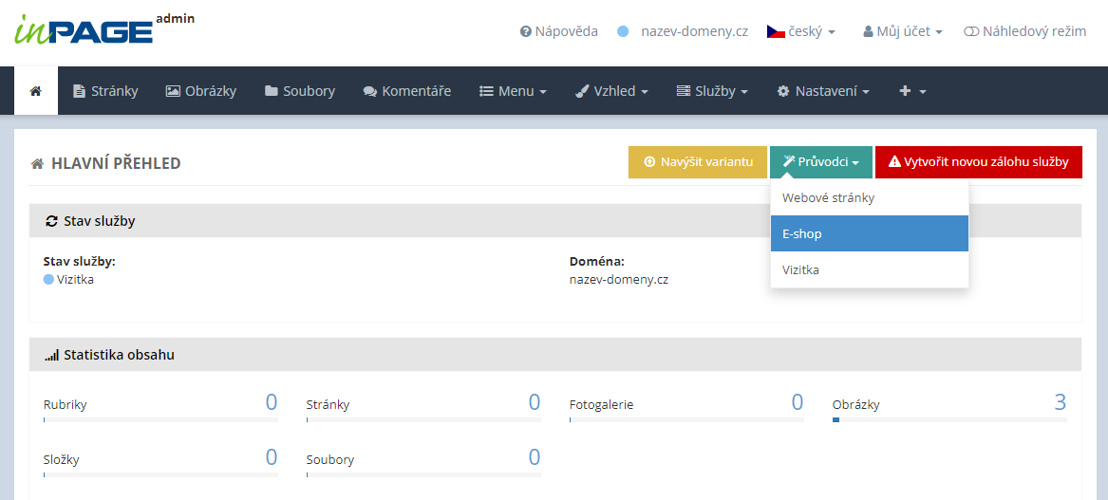Open Nápověda help link
Image resolution: width=1108 pixels, height=500 pixels.
[558, 31]
